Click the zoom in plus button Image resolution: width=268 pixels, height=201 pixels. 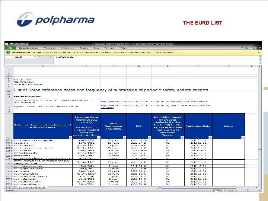[259, 190]
